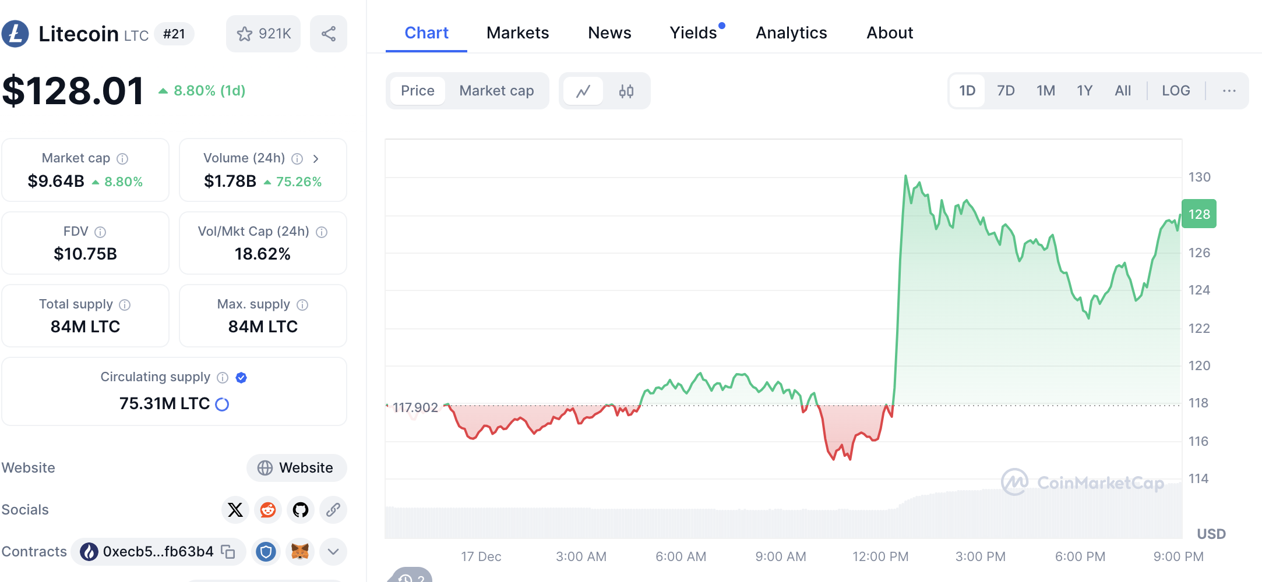Open the News tab
Screen dimensions: 1262x582
(x=609, y=33)
